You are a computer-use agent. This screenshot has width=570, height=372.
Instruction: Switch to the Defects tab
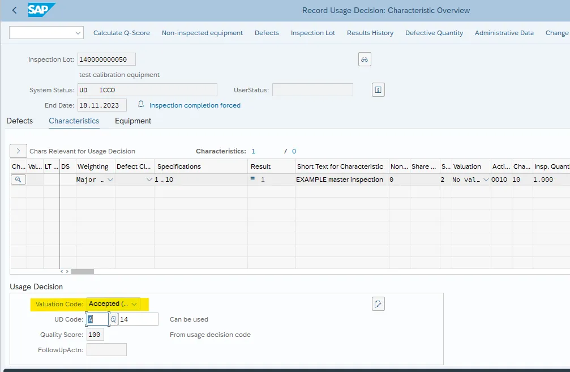click(x=20, y=121)
